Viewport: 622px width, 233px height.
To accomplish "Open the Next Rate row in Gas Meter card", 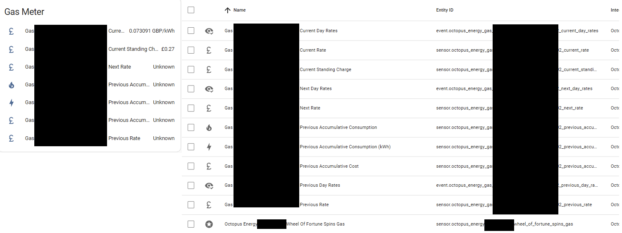I will [90, 67].
